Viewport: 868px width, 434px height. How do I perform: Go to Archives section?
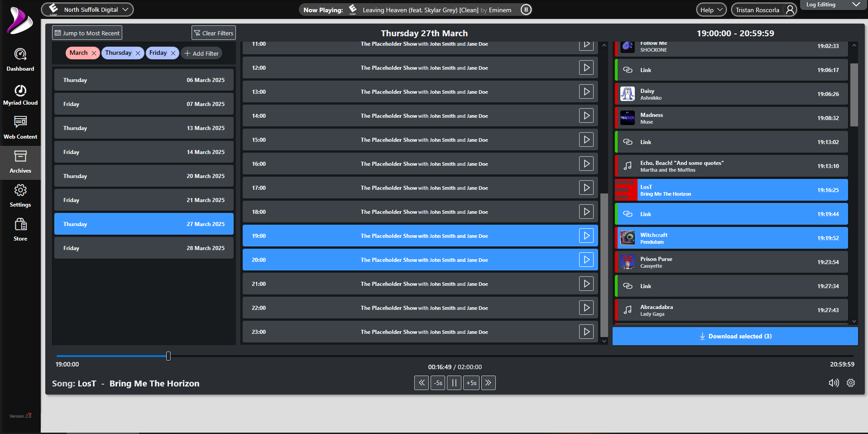[20, 162]
